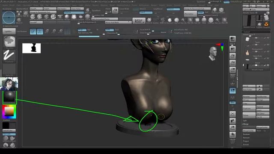Open the Zplugin menu
274x154 pixels.
tap(202, 5)
